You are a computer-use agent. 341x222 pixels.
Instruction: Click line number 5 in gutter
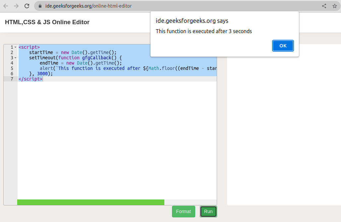[x=12, y=68]
